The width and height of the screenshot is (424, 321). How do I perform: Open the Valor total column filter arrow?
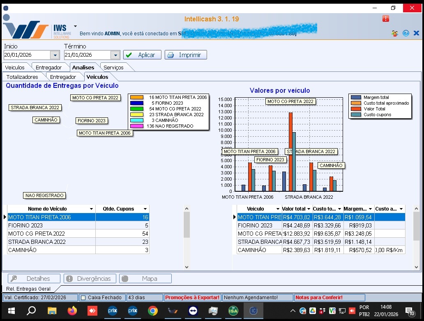pyautogui.click(x=308, y=209)
